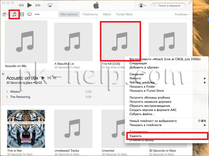Open Сведения from the context menu
The image size is (209, 156).
click(167, 74)
